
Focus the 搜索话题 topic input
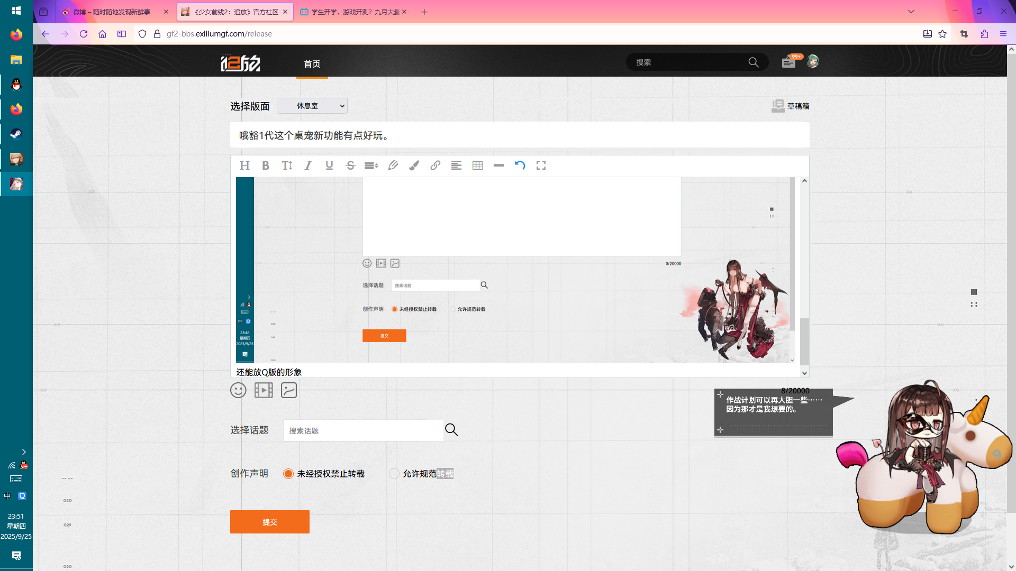point(364,430)
